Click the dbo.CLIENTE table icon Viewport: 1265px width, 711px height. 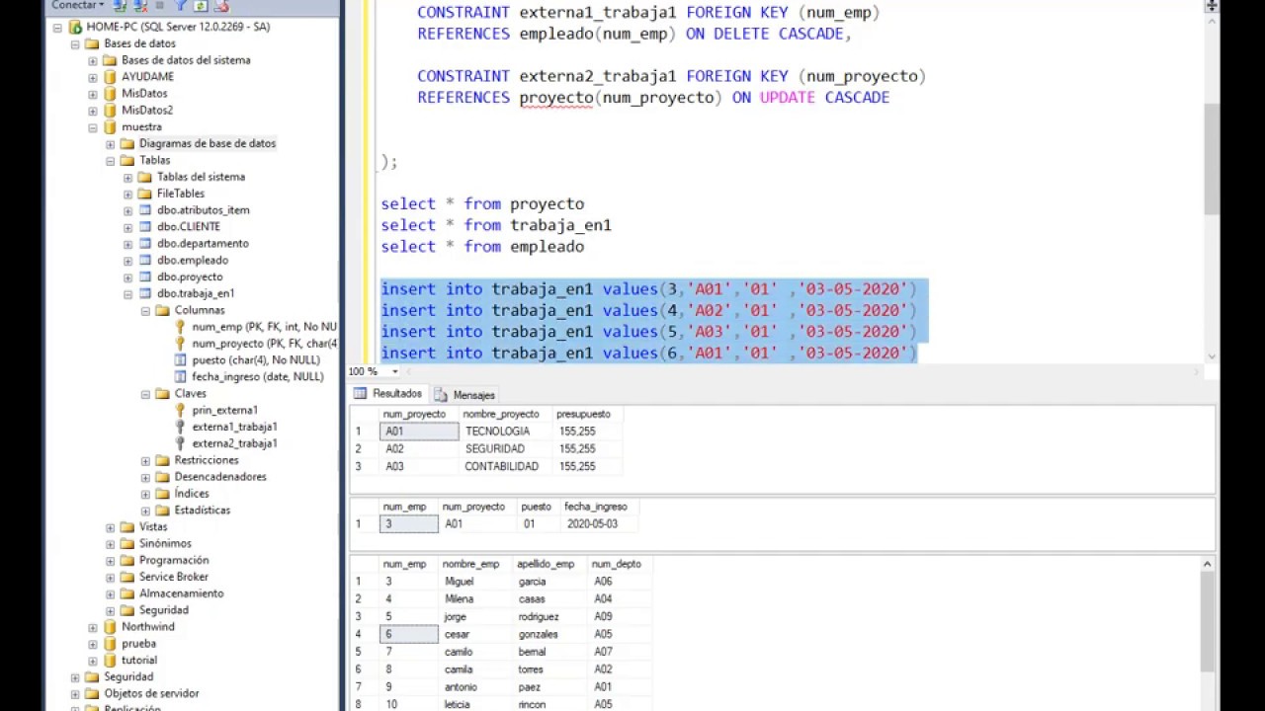coord(145,227)
